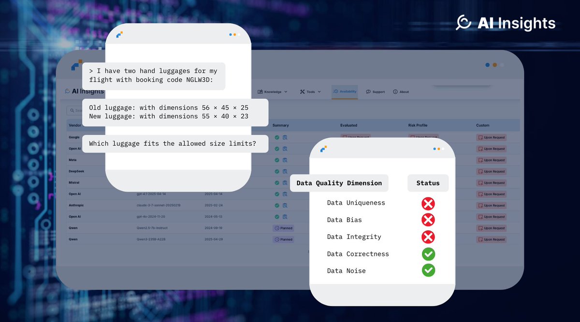
Task: Click the Risk Profile column header
Action: click(x=418, y=126)
